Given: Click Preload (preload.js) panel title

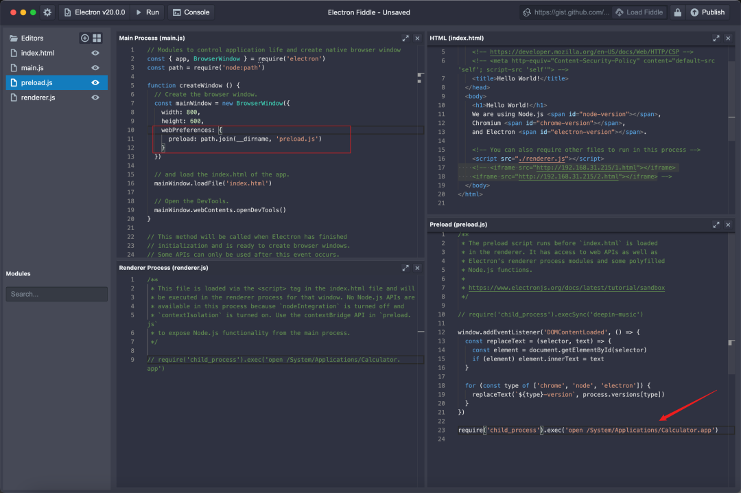Looking at the screenshot, I should click(458, 225).
